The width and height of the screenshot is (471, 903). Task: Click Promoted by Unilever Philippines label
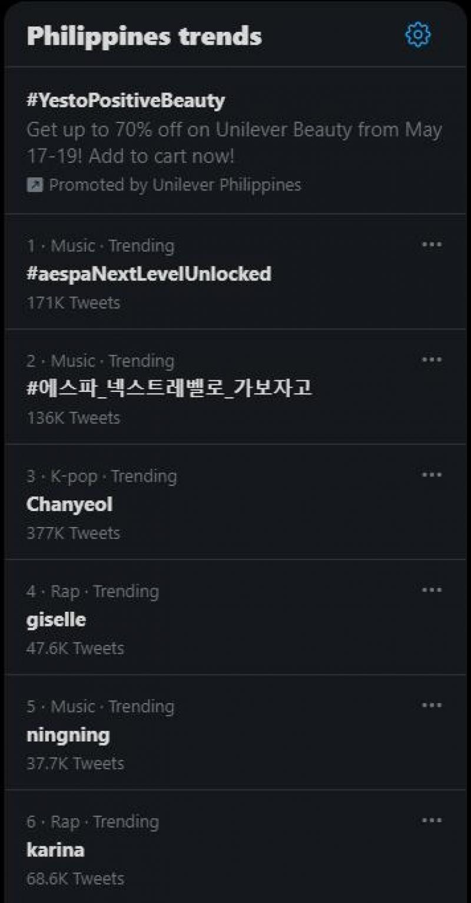[x=175, y=185]
